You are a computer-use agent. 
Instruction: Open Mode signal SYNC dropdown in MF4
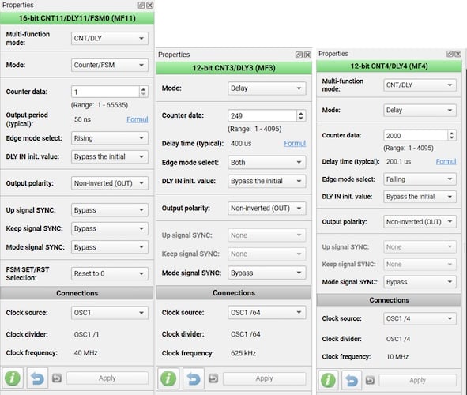[420, 282]
